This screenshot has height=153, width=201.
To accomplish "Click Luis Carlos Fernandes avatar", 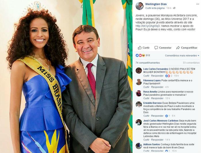I will [x=139, y=70].
